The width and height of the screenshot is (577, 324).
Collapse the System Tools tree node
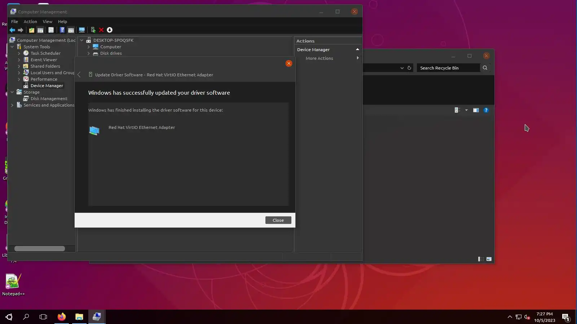[x=12, y=47]
